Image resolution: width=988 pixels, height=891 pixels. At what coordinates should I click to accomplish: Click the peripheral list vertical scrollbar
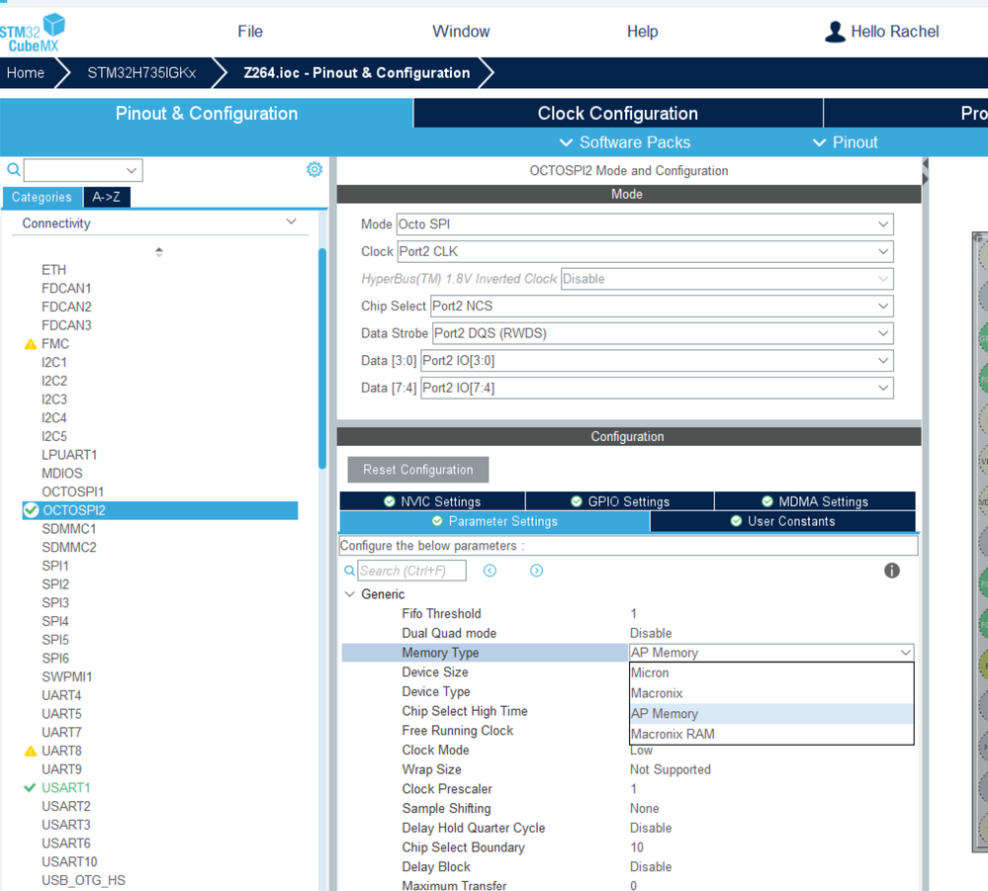[x=322, y=359]
